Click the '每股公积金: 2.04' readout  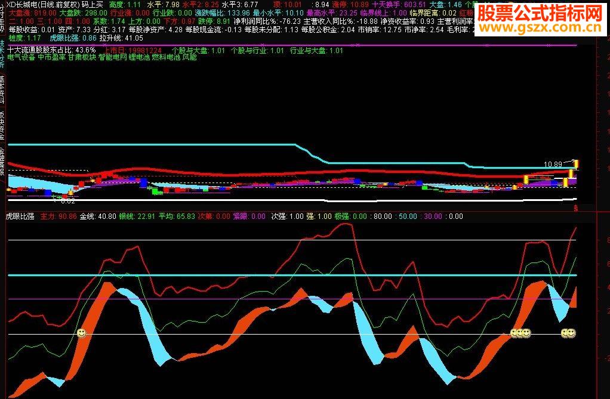(x=328, y=30)
